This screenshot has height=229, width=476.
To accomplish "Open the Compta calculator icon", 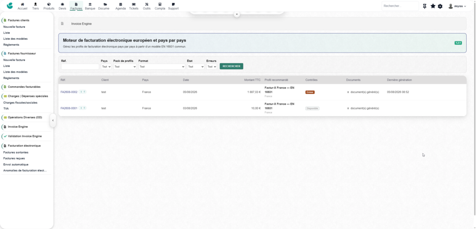I will pyautogui.click(x=160, y=4).
